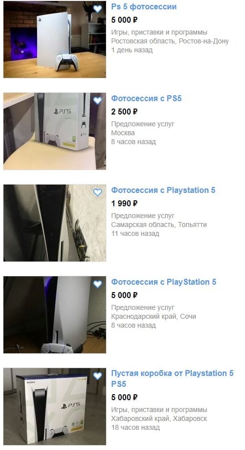
Task: Add Тольятти Playstation 5 listing to favorites
Action: tap(98, 192)
